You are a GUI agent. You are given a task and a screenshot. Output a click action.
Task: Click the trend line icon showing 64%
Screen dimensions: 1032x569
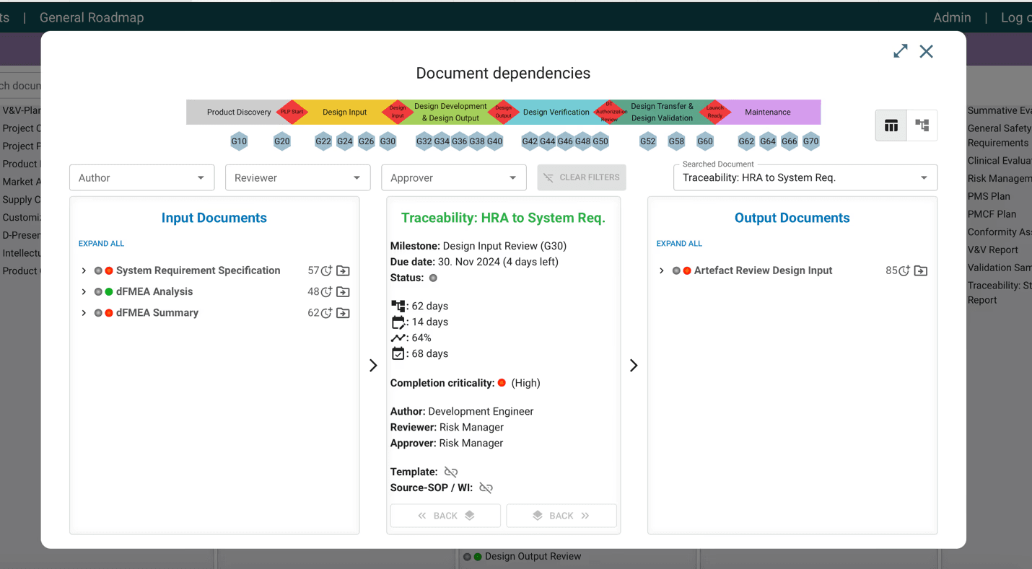[x=398, y=338]
